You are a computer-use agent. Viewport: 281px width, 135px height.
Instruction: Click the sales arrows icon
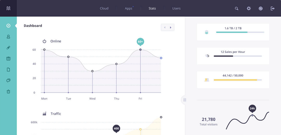pyautogui.click(x=207, y=56)
